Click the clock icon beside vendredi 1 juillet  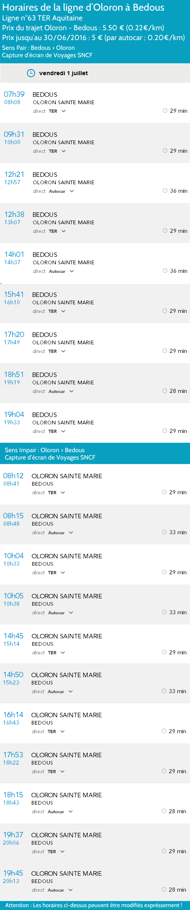pos(31,73)
